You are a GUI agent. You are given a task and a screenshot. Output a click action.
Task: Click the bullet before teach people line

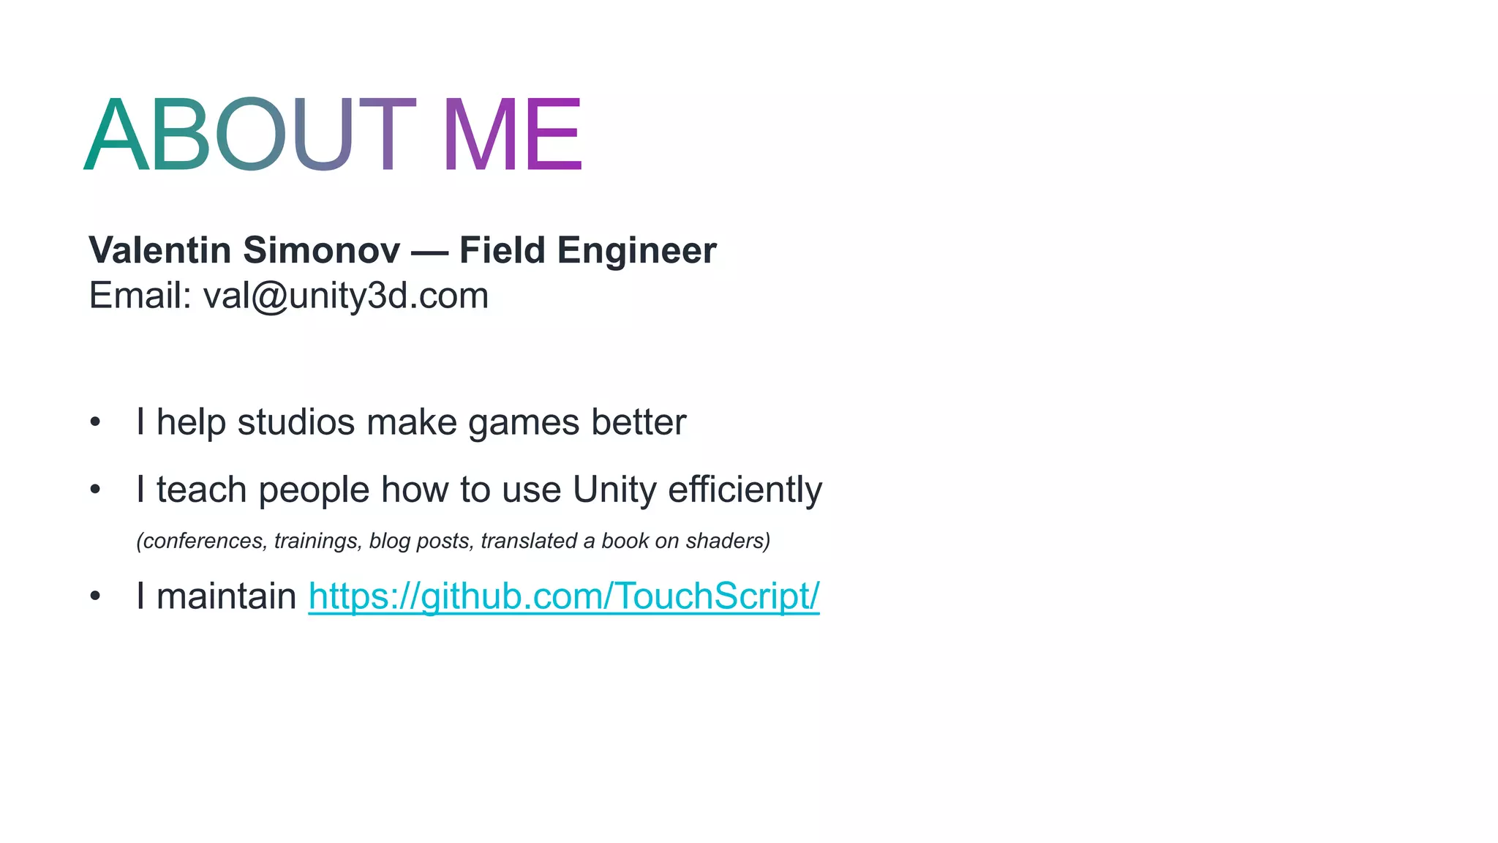pos(95,490)
